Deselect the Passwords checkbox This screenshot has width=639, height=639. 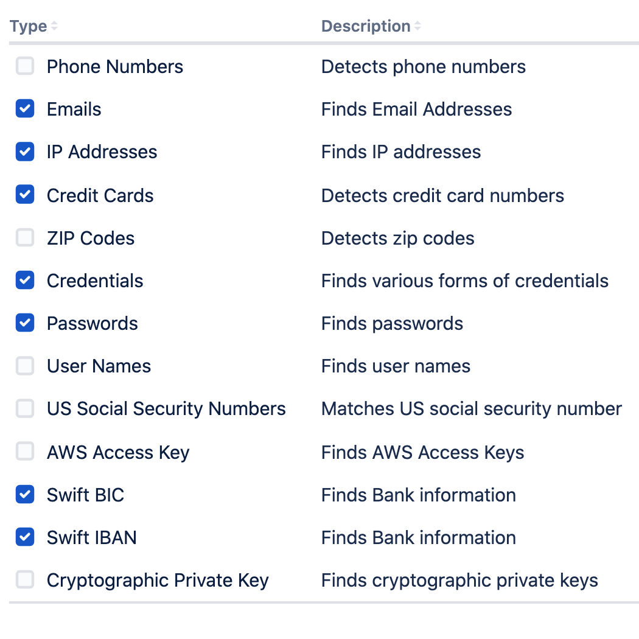25,323
